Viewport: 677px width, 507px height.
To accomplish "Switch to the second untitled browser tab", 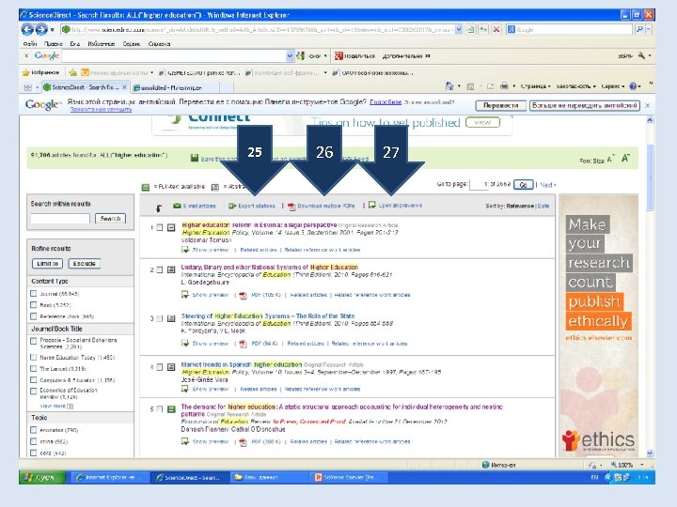I will click(x=173, y=87).
